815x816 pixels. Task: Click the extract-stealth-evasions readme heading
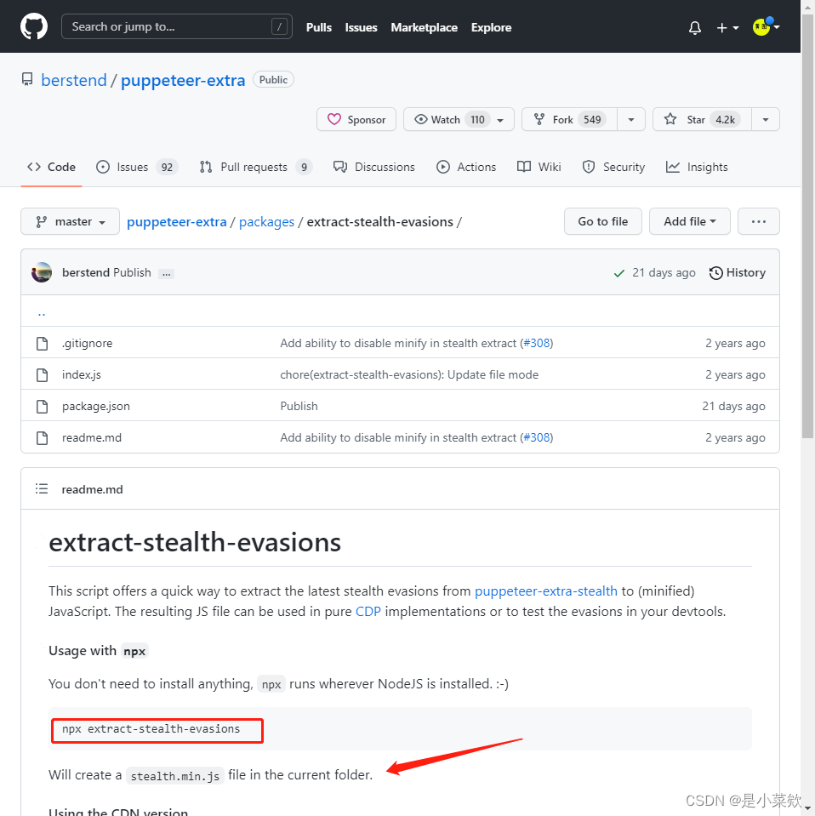pos(195,542)
